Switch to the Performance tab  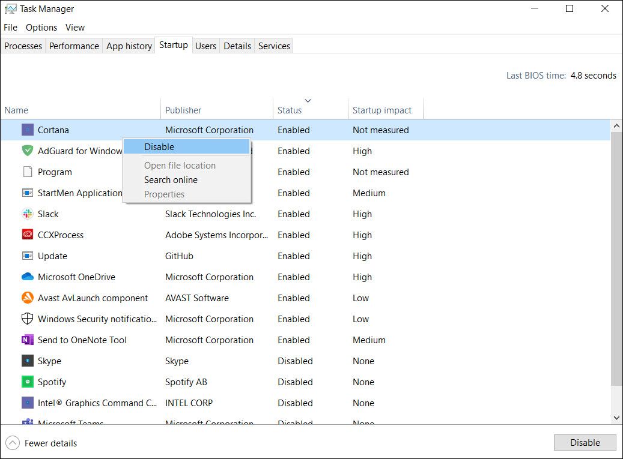point(74,46)
